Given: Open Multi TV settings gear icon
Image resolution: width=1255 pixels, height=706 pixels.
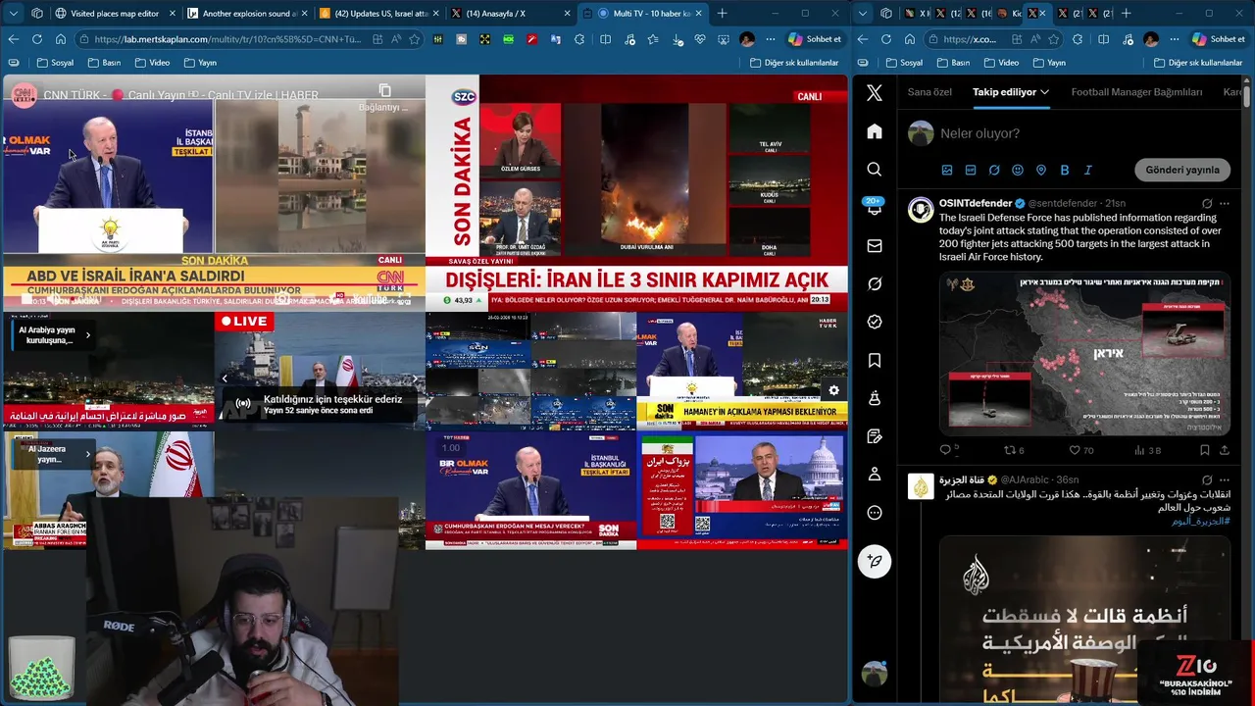Looking at the screenshot, I should click(833, 390).
